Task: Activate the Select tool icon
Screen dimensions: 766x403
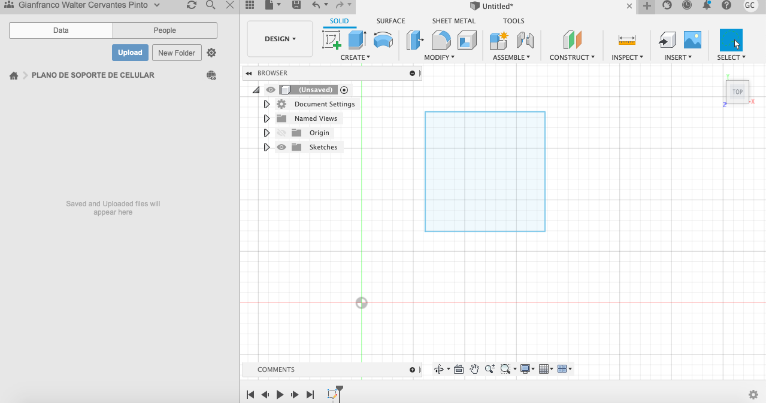Action: (731, 40)
